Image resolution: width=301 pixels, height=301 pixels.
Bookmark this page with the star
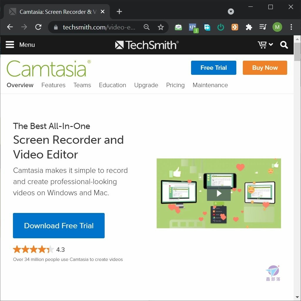click(161, 27)
